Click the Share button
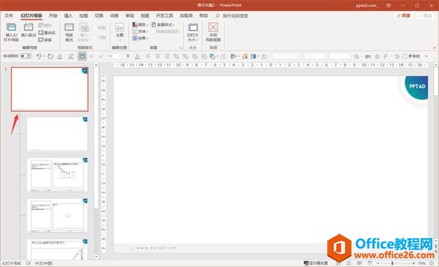The width and height of the screenshot is (439, 267). click(404, 16)
